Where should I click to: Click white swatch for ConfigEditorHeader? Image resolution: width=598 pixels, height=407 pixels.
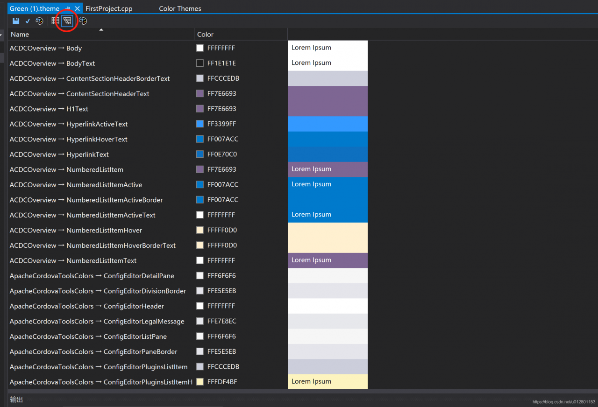(x=200, y=306)
